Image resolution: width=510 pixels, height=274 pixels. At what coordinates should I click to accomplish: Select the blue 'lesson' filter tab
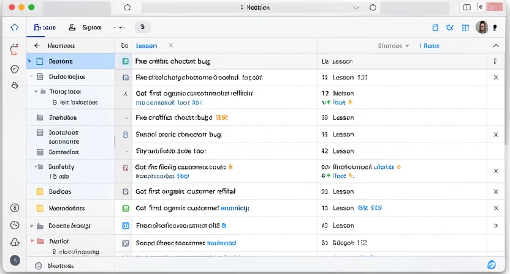[x=147, y=46]
